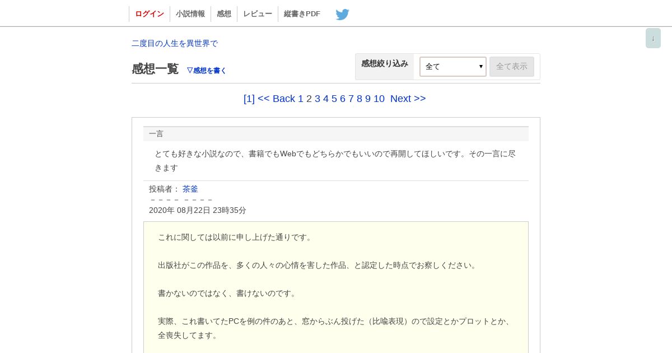Open poster profile 茶釜

click(190, 189)
